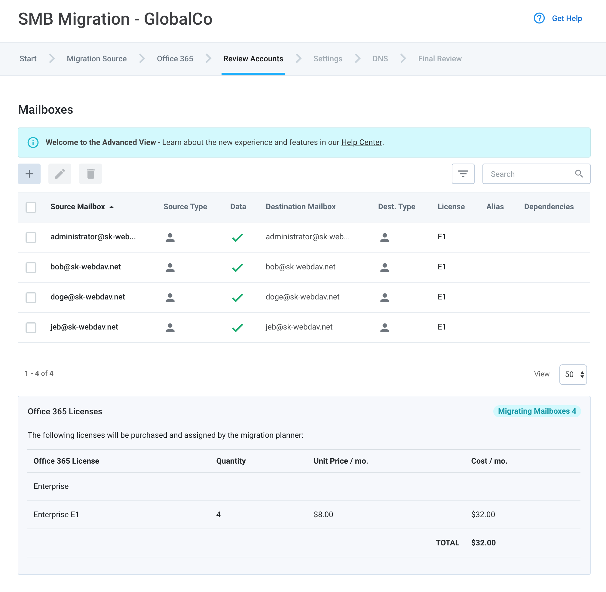The height and width of the screenshot is (592, 606).
Task: Click the Migrating Mailboxes 4 badge
Action: tap(537, 411)
